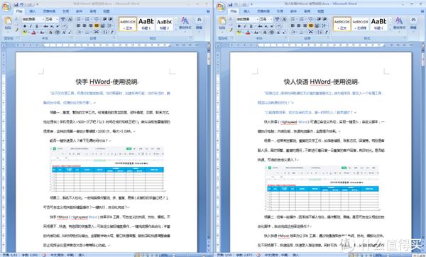Click strikethrough in the 快人快语 HWord window's font group

click(x=261, y=26)
